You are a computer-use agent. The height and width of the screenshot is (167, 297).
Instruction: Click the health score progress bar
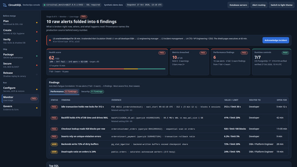point(107,69)
